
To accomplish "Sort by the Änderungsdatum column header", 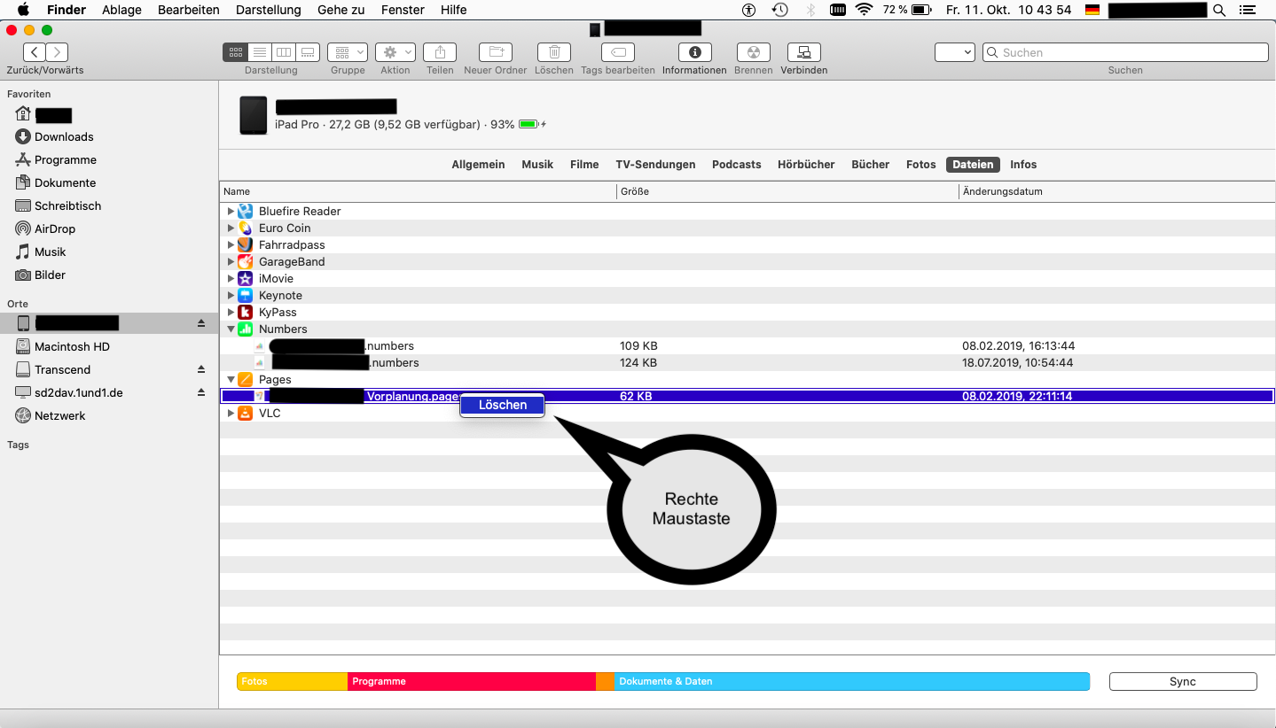I will coord(1116,191).
